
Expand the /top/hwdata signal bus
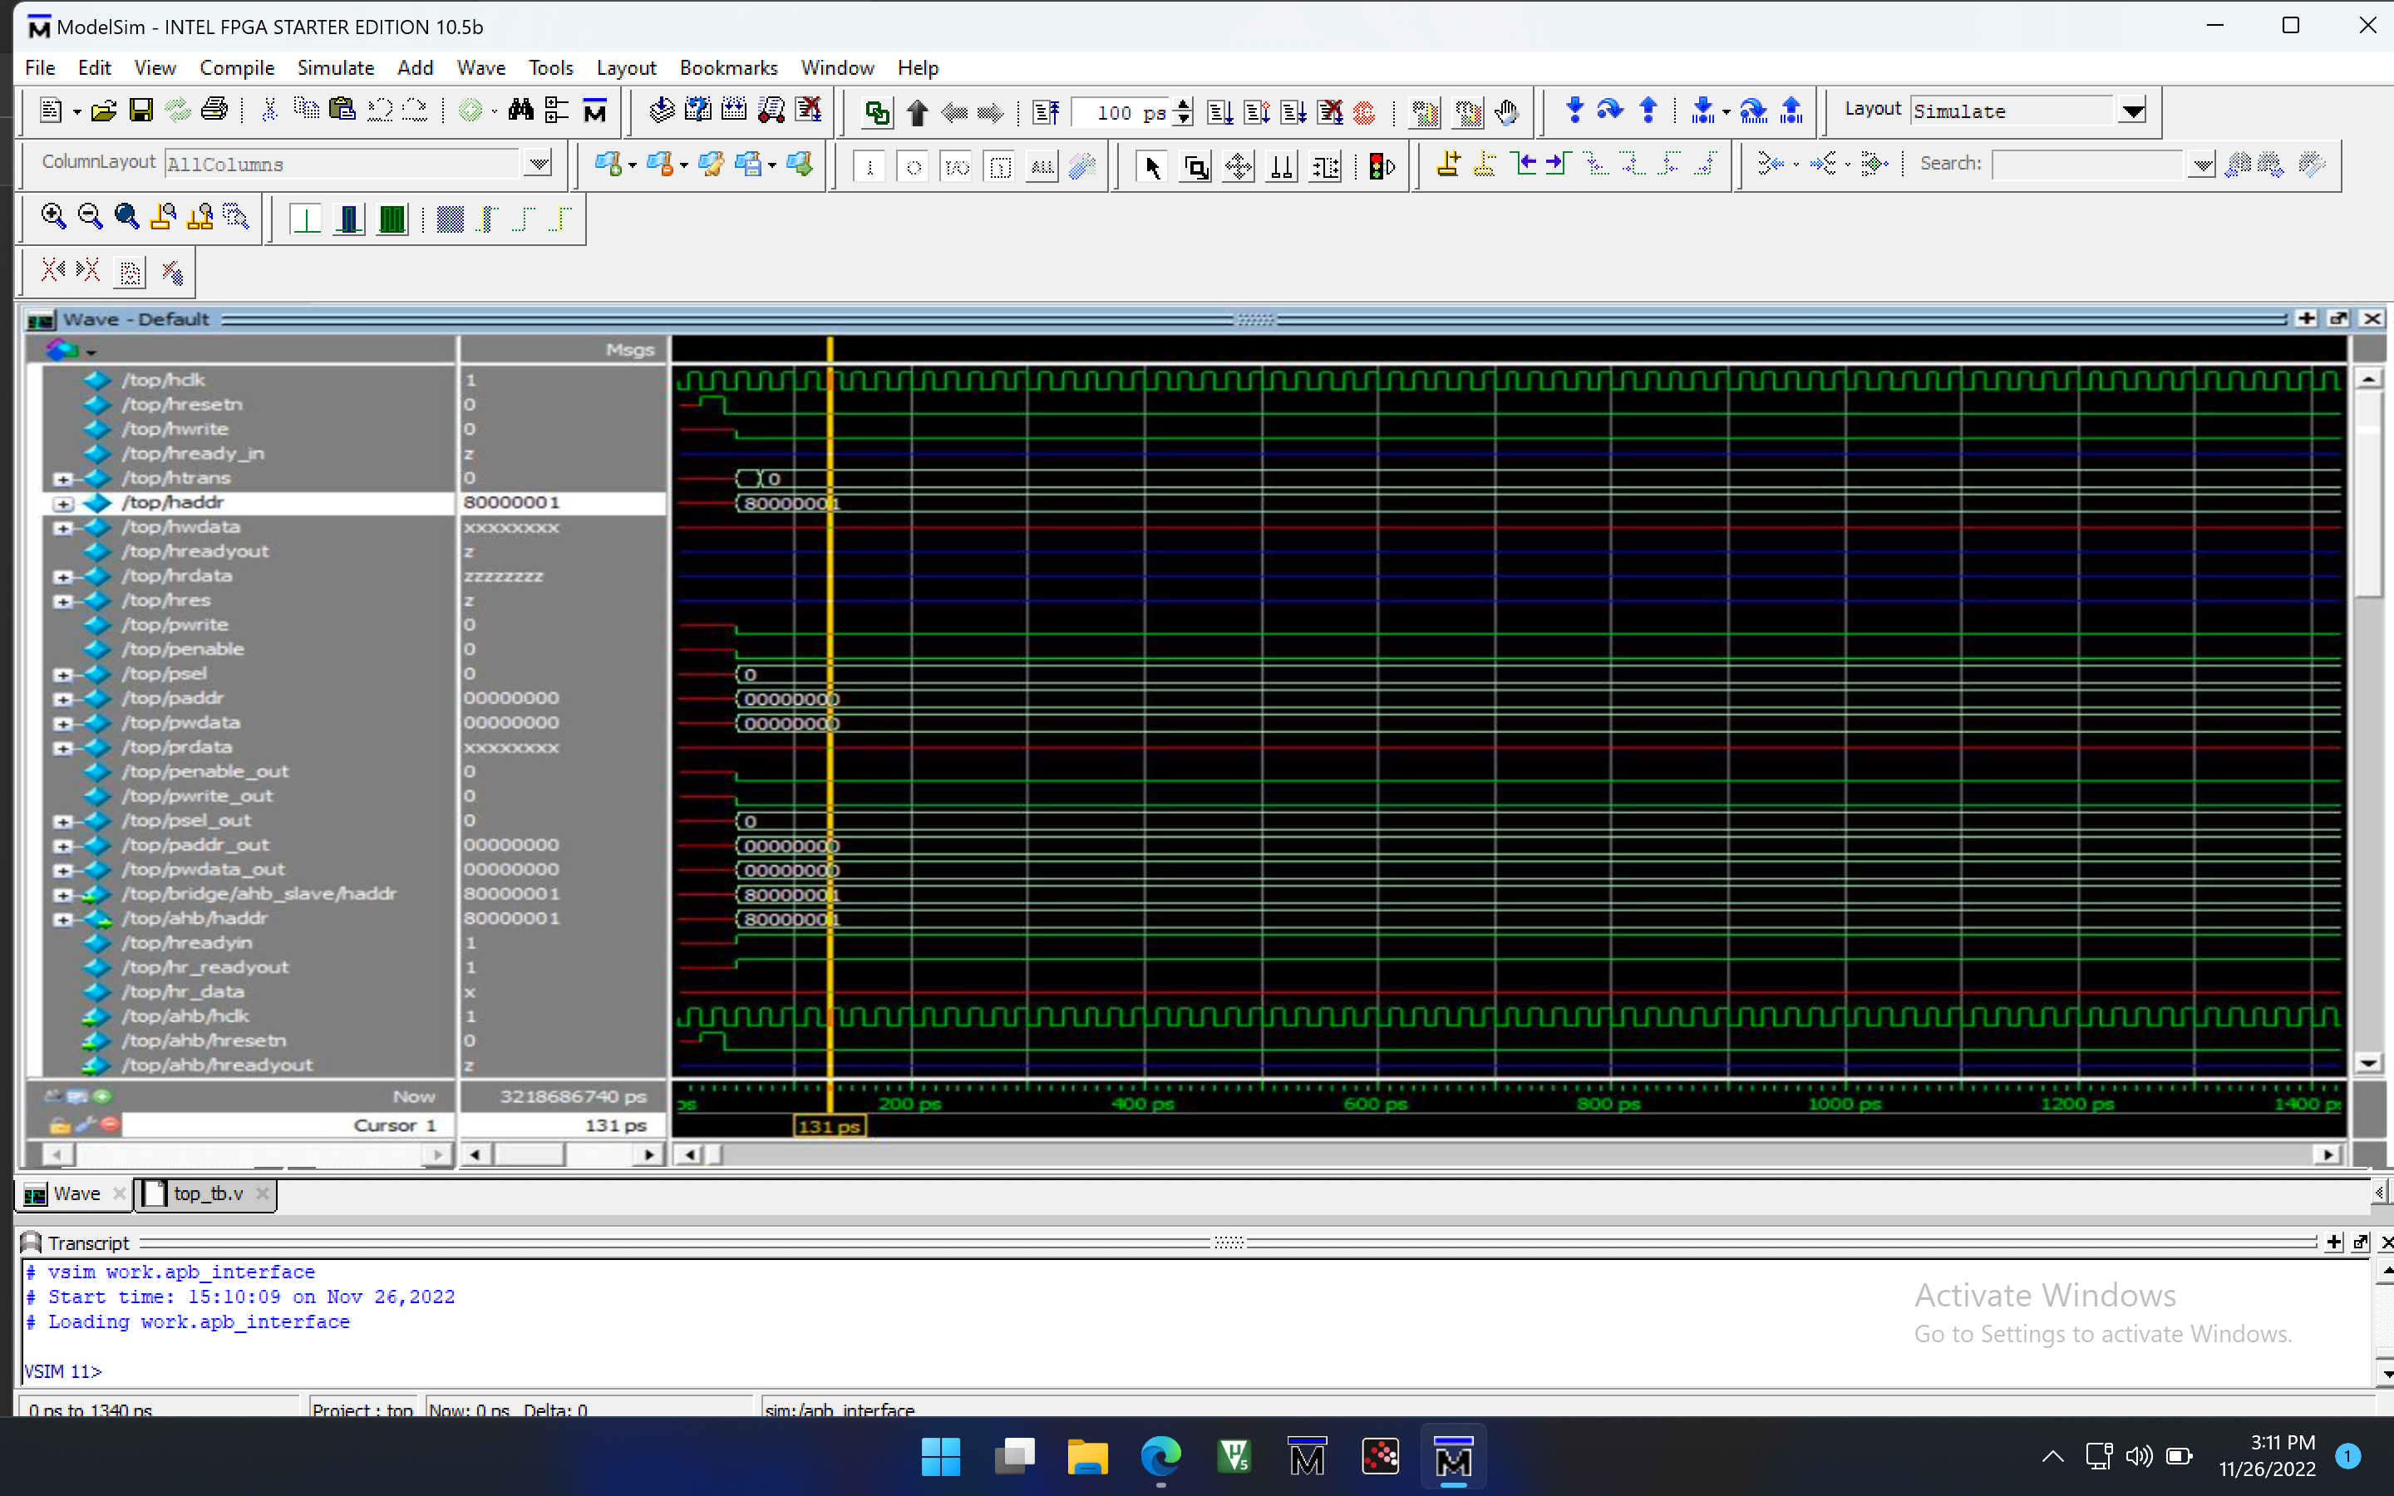click(63, 528)
